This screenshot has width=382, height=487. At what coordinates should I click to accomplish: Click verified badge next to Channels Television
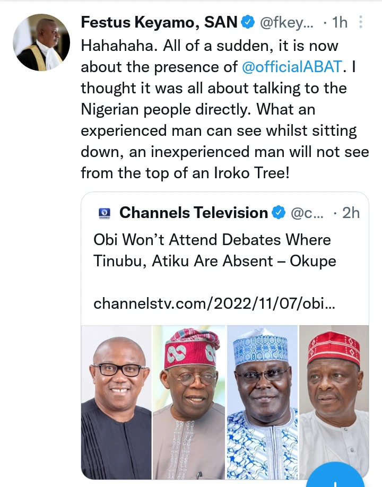click(x=279, y=213)
